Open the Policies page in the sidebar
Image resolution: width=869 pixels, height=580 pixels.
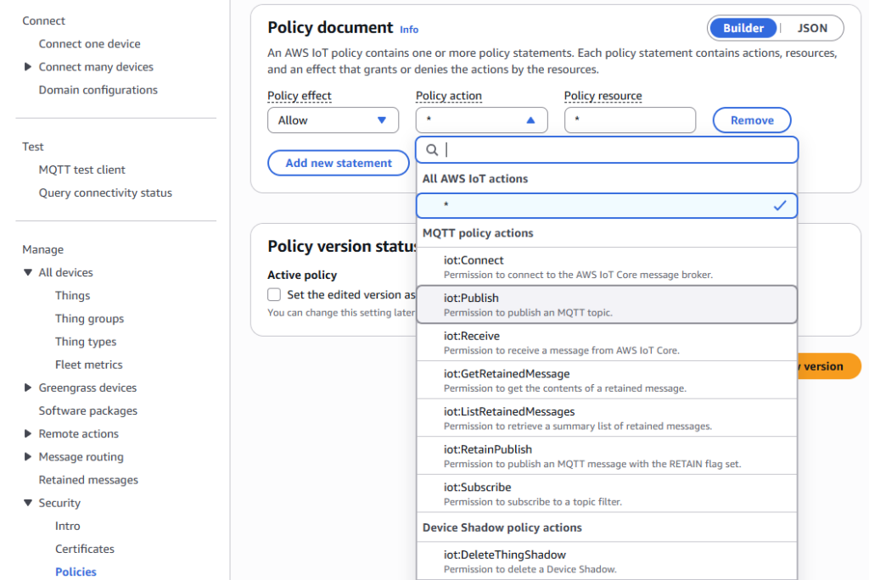coord(76,572)
